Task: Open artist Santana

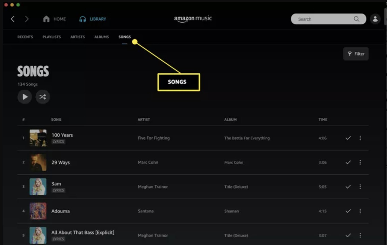Action: click(x=146, y=211)
